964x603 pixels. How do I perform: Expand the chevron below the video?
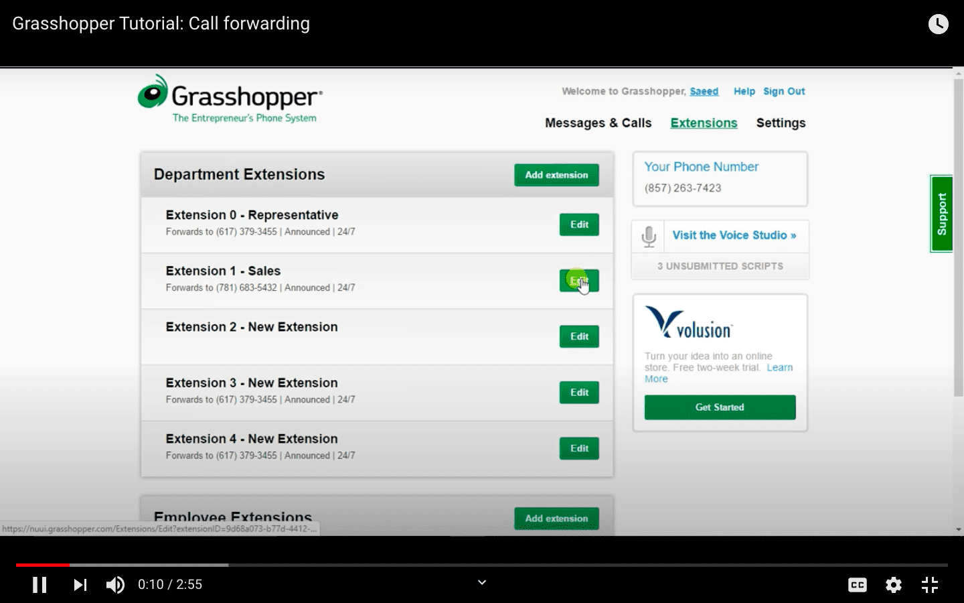[x=482, y=582]
